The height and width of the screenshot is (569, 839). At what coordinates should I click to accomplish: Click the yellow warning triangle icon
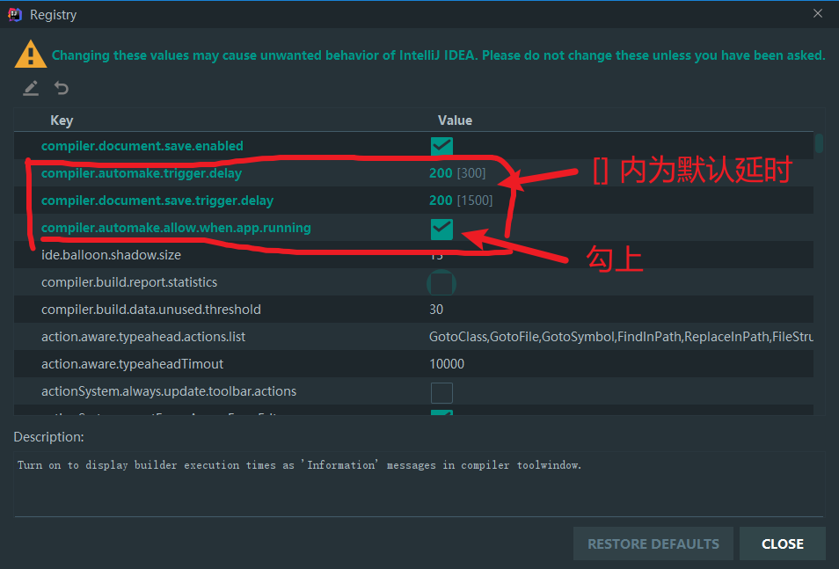(31, 55)
